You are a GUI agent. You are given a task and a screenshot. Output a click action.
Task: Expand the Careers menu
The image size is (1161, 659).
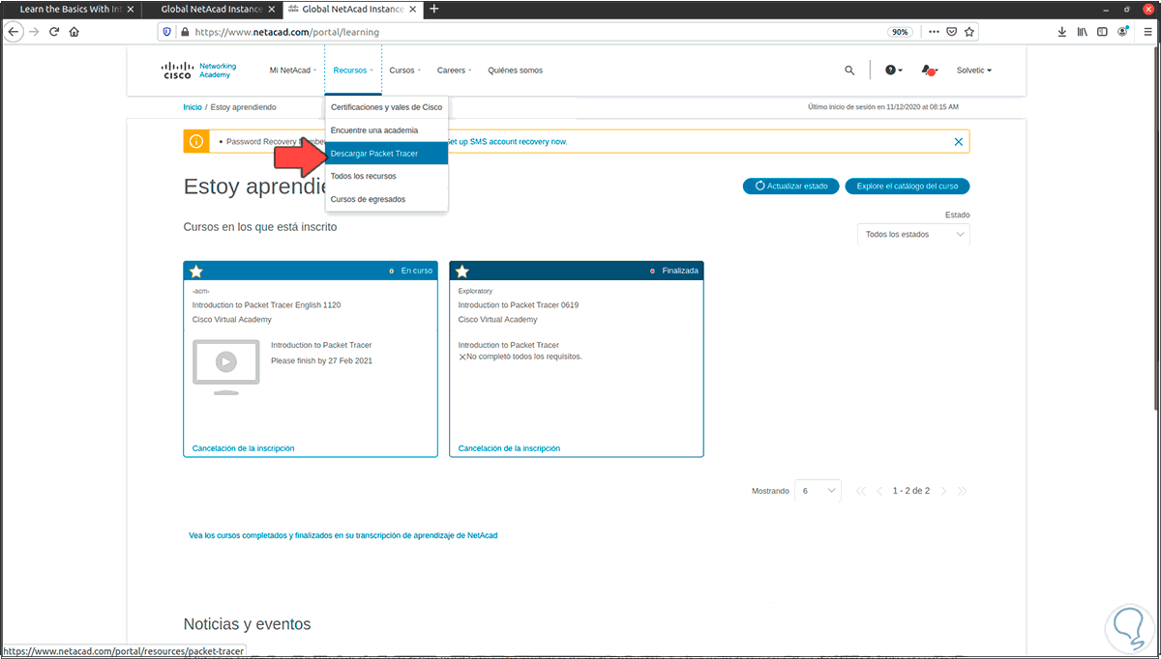pyautogui.click(x=454, y=71)
